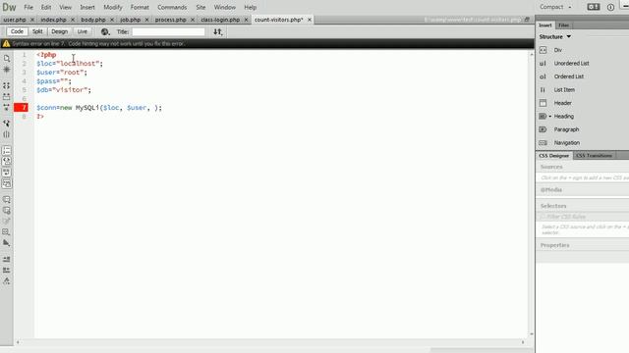
Task: Insert a Div element
Action: (x=557, y=50)
